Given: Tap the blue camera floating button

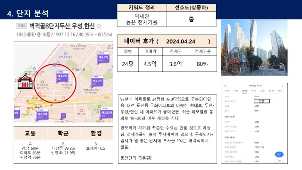Looking at the screenshot, I should point(279,154).
